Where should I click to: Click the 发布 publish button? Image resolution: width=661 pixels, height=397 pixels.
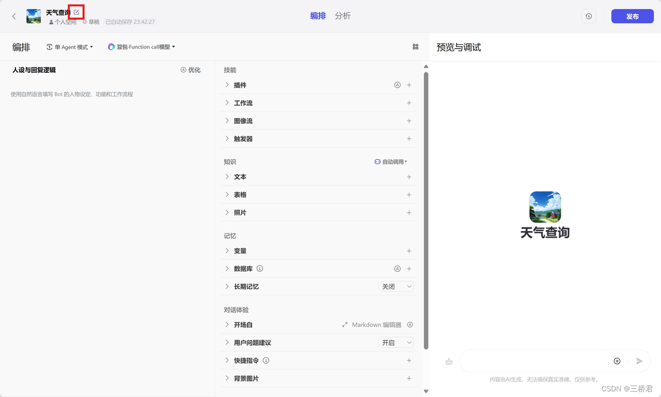tap(633, 16)
